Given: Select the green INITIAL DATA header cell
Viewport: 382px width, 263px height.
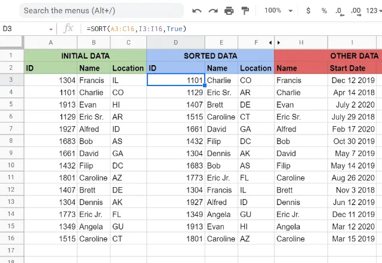Looking at the screenshot, I should tap(85, 56).
